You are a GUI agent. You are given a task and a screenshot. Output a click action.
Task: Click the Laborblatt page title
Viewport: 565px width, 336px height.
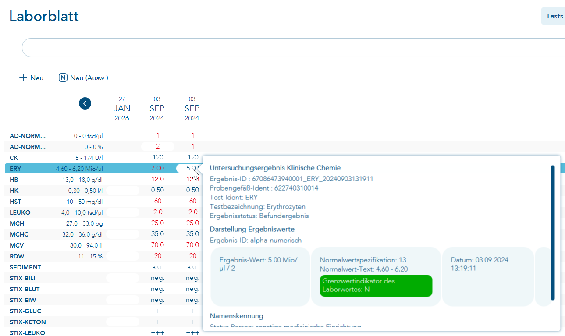pyautogui.click(x=44, y=16)
